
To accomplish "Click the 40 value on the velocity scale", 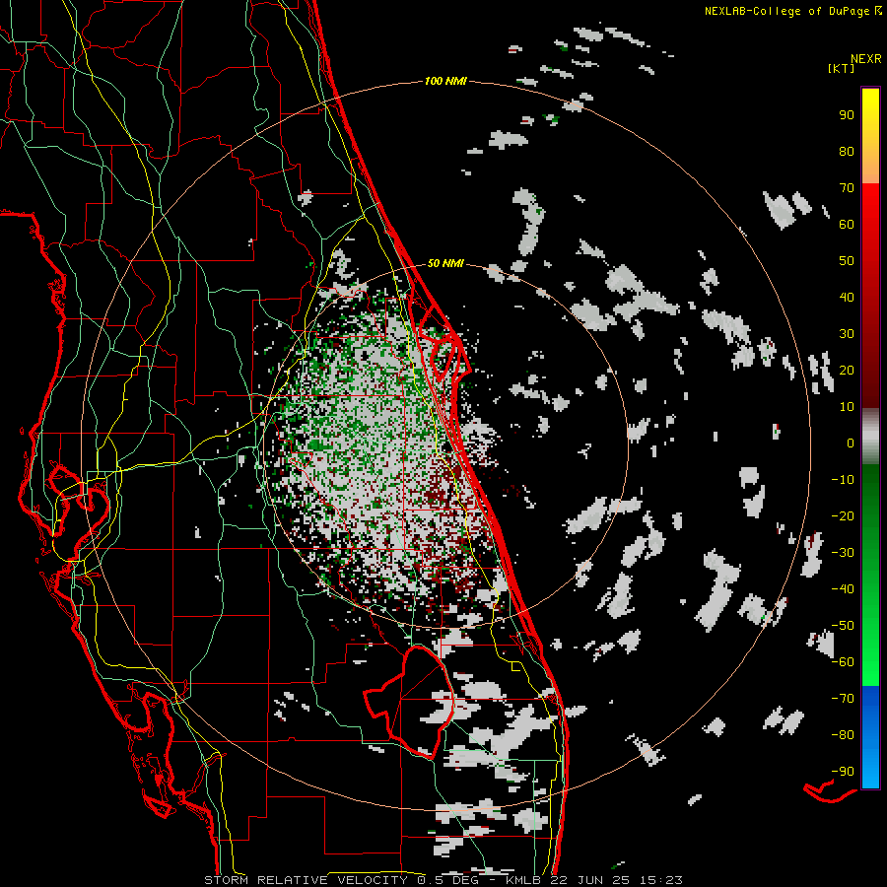I will point(847,298).
